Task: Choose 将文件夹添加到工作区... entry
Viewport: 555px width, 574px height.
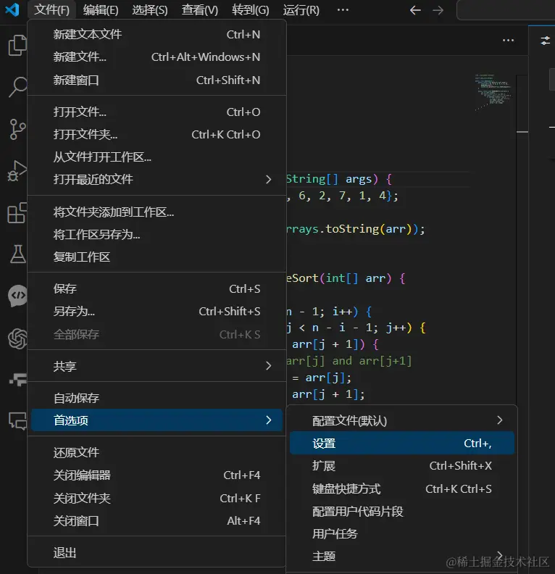Action: 157,212
